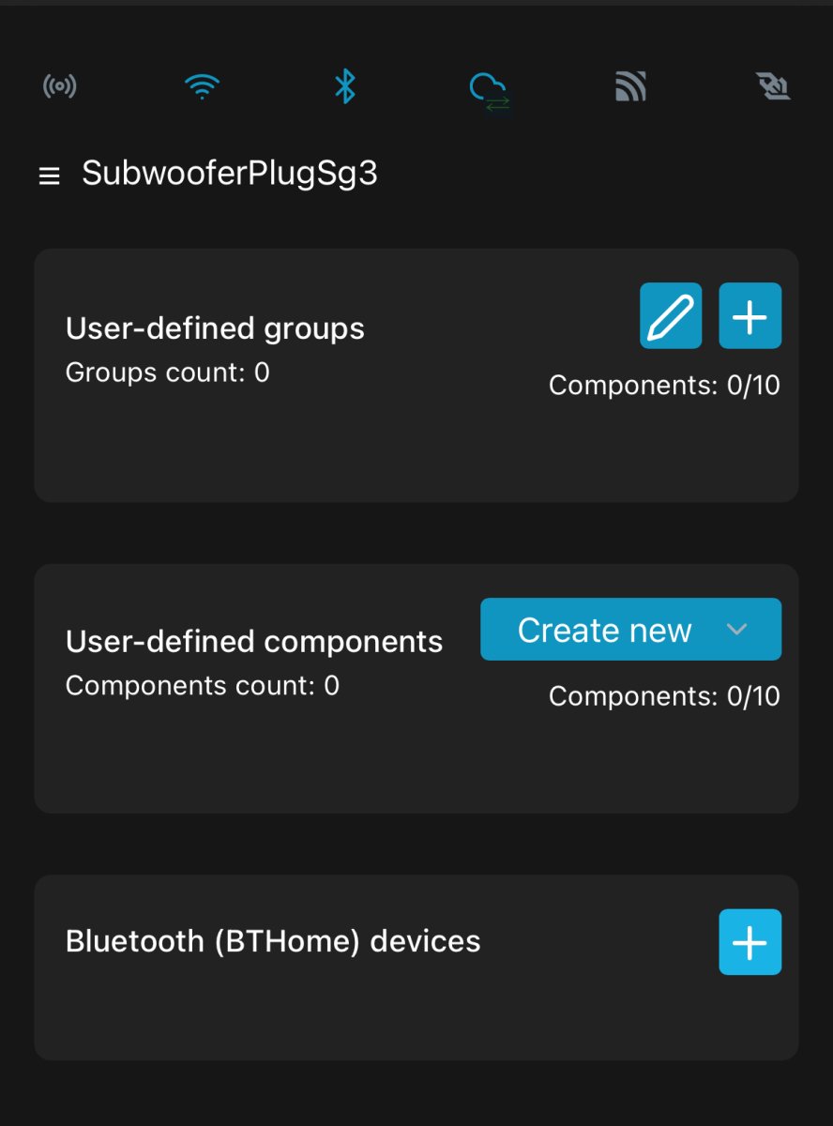Click the Groups count: 0 text
833x1126 pixels.
point(168,373)
